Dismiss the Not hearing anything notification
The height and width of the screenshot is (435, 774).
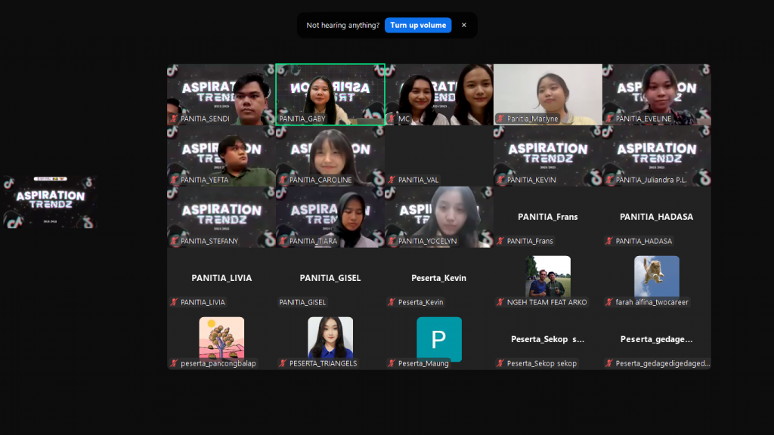click(x=464, y=25)
